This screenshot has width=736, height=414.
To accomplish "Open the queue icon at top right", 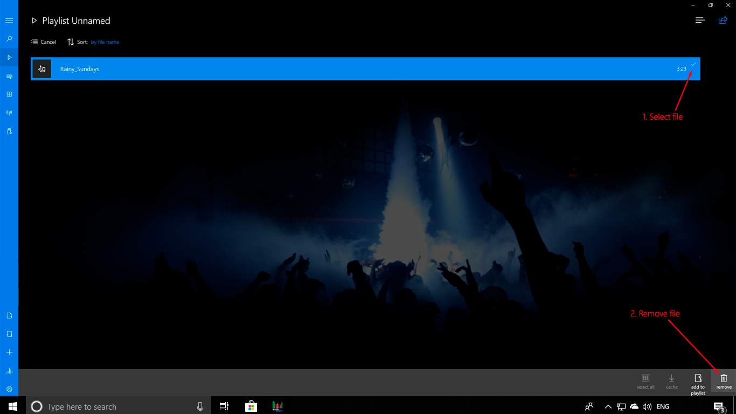I will [700, 20].
